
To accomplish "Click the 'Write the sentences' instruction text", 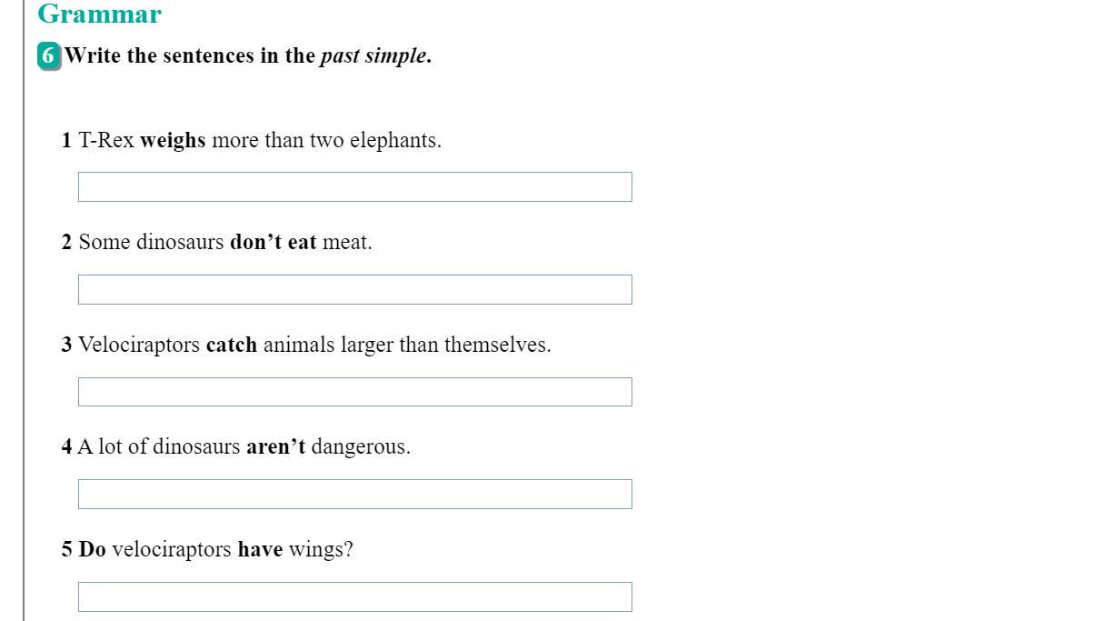I will [x=191, y=55].
